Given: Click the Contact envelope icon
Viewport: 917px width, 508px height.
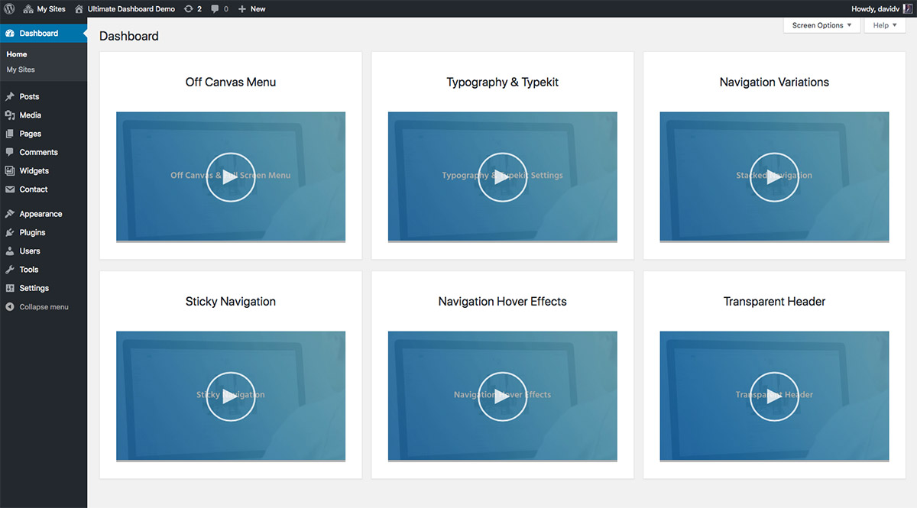Looking at the screenshot, I should (10, 189).
